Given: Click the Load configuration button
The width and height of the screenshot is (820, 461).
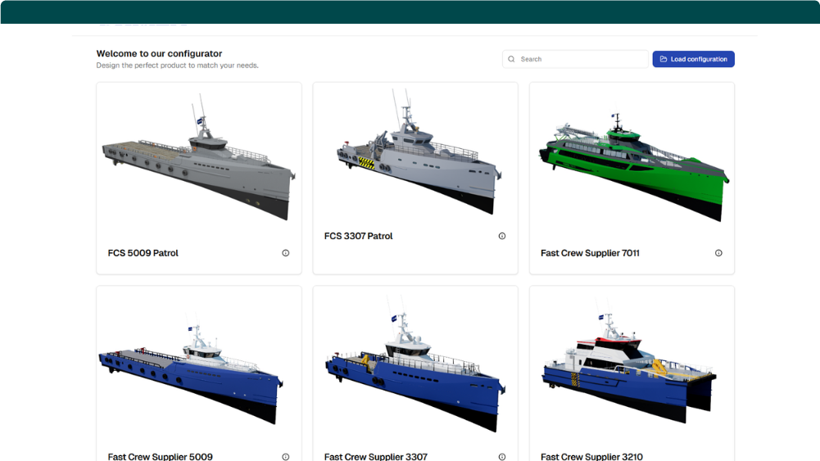Looking at the screenshot, I should [x=694, y=59].
